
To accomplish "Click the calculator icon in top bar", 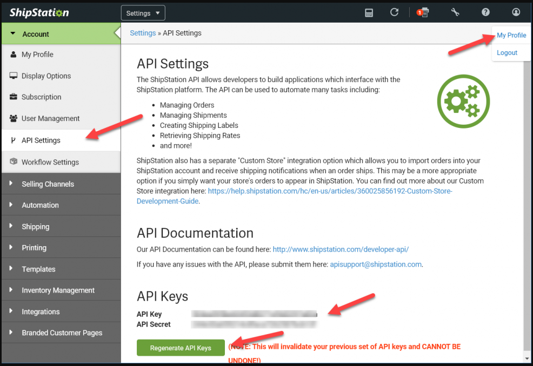I will pyautogui.click(x=369, y=12).
